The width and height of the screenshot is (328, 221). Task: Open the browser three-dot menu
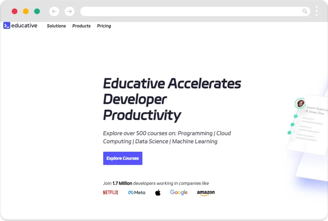(317, 11)
